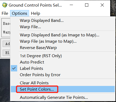Enable Auto Predict option
This screenshot has width=116, height=102.
point(63,62)
